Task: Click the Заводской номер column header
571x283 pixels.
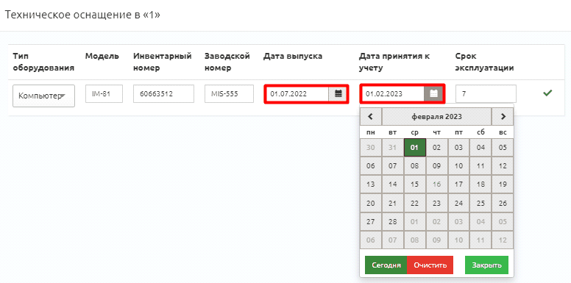Action: (227, 62)
